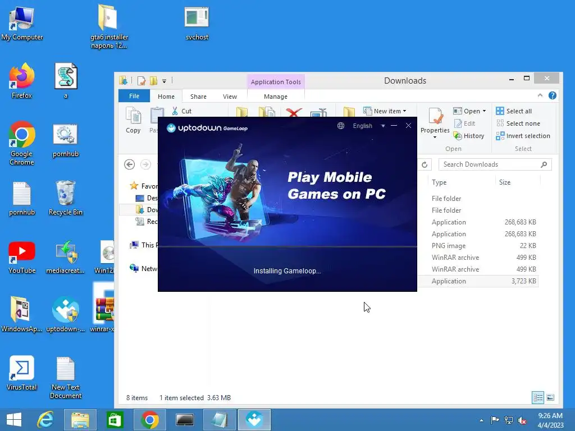Open the Properties ribbon button
575x431 pixels.
[435, 123]
